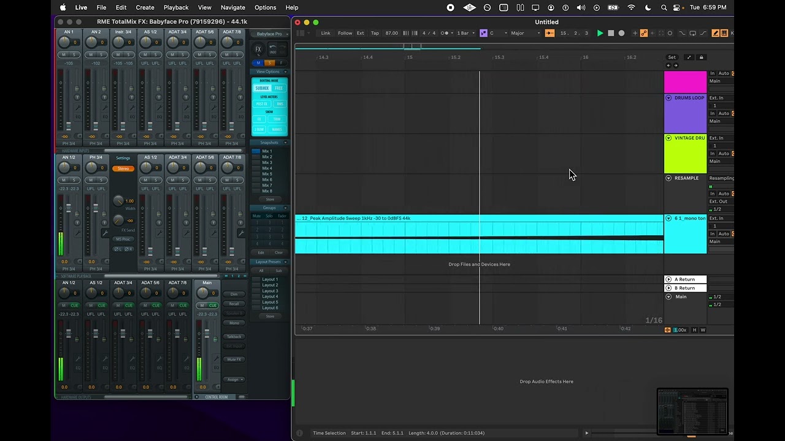Toggle global Mute M button in TotalMix
Image resolution: width=785 pixels, height=441 pixels.
[x=258, y=63]
